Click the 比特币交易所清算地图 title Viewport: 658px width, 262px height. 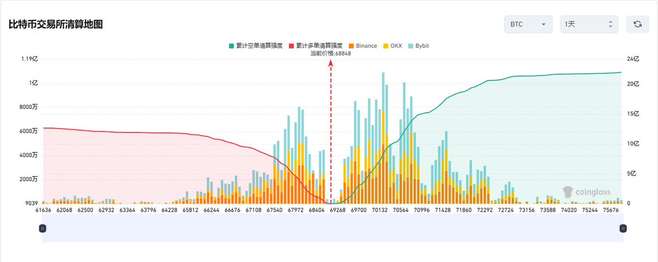(x=55, y=24)
